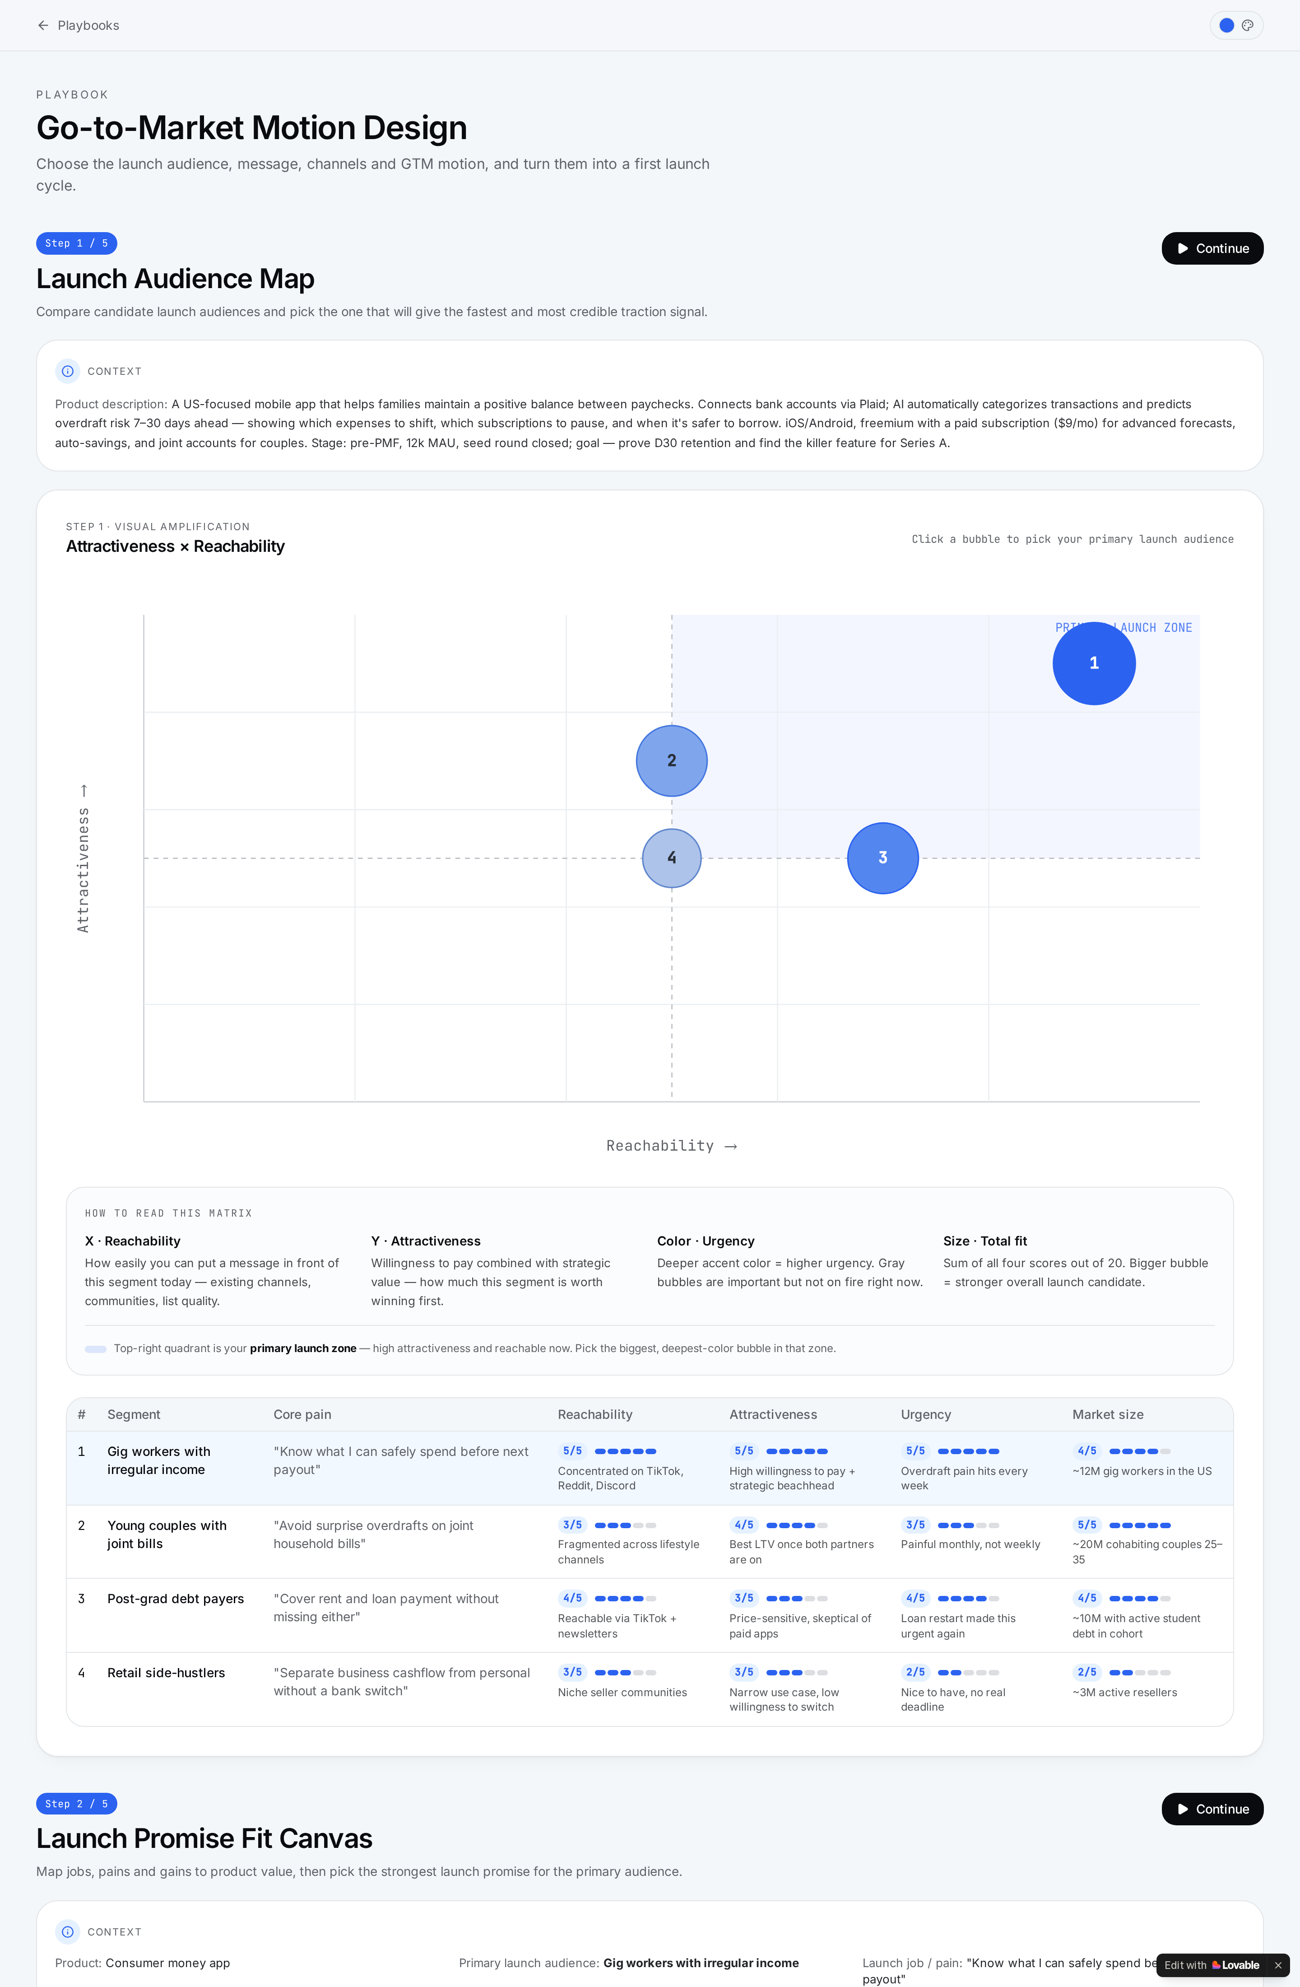Select the Young couples with joint bills row

[x=649, y=1542]
